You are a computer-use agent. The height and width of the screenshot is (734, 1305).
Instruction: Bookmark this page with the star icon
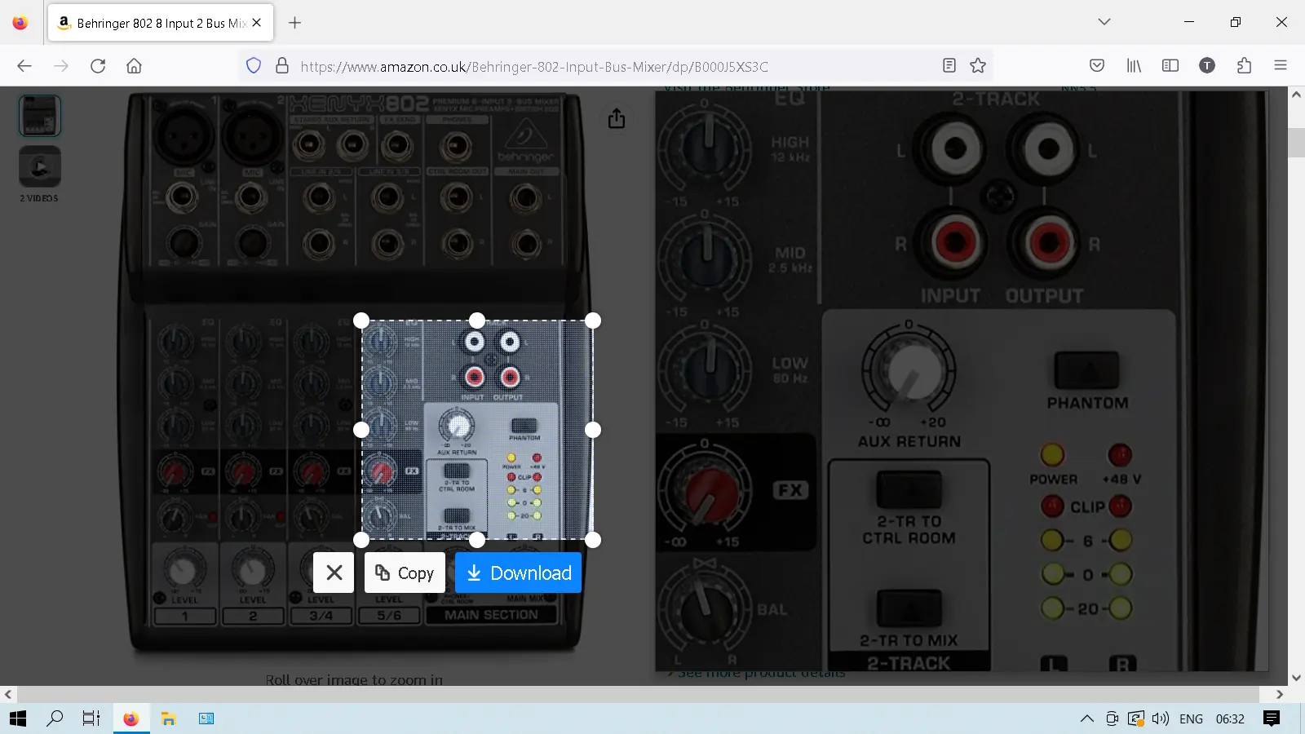point(978,66)
